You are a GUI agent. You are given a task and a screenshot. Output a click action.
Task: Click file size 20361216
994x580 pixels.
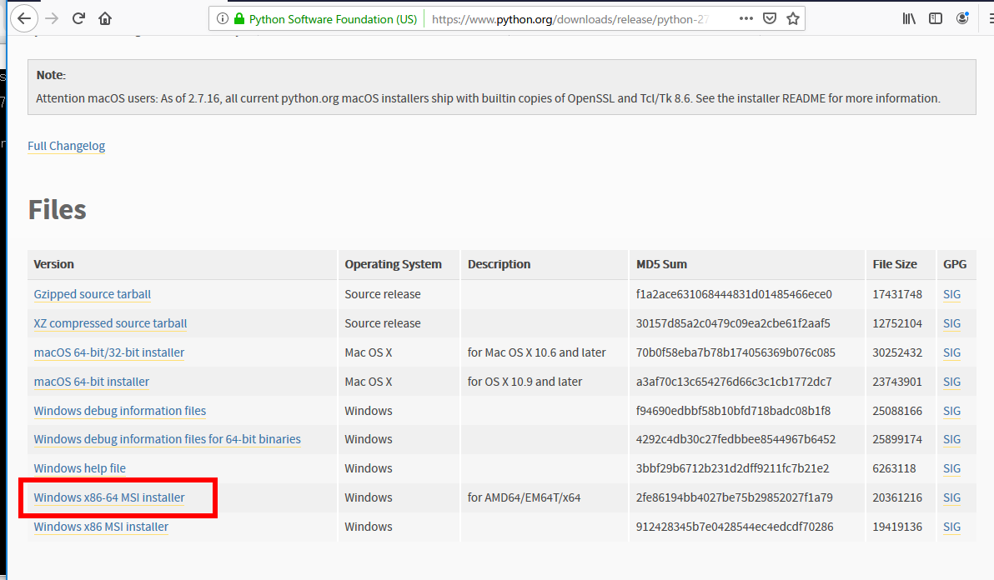[897, 497]
